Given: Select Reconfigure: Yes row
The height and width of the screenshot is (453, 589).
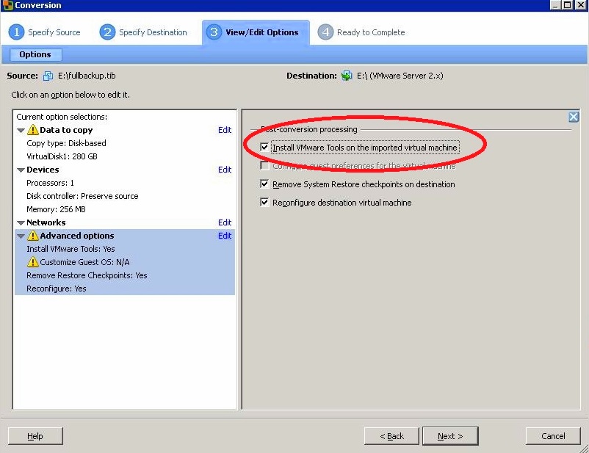Looking at the screenshot, I should click(57, 289).
